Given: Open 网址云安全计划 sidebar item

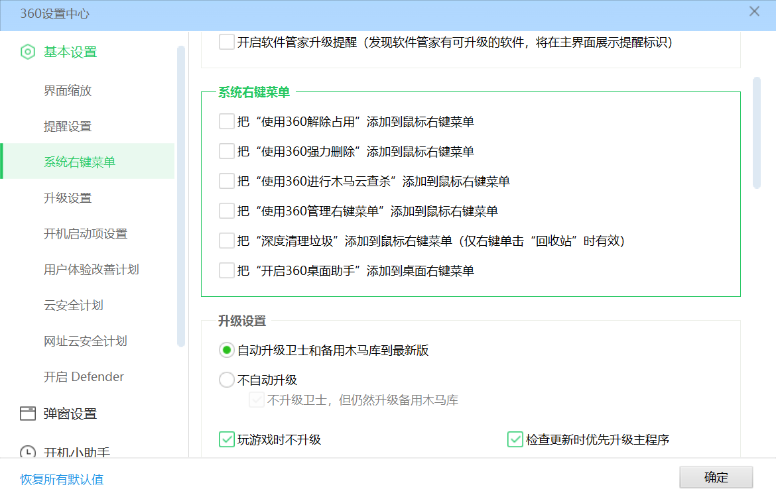Looking at the screenshot, I should coord(86,341).
